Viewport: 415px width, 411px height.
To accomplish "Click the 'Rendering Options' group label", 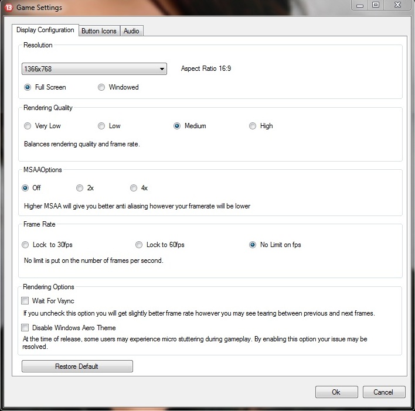I will 49,287.
